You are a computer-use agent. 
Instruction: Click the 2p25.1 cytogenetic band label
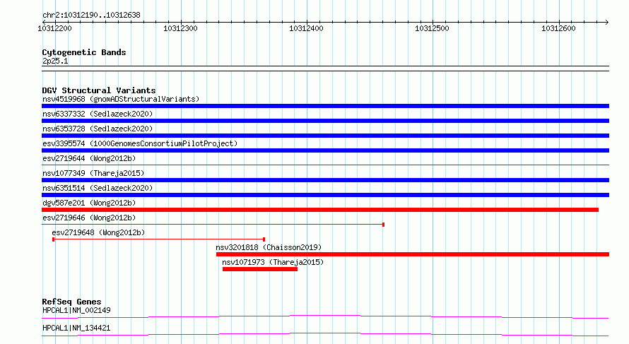tap(55, 61)
